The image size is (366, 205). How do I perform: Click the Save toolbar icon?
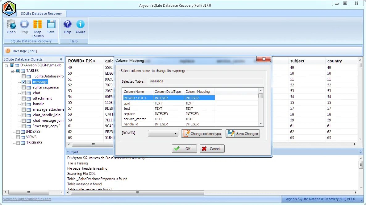point(51,24)
